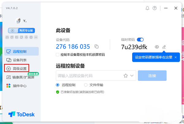Image resolution: width=184 pixels, height=124 pixels.
Task: Copy the device code 276 186 035
Action: point(97,47)
